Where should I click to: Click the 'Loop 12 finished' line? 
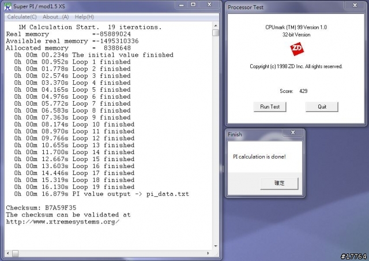click(74, 139)
